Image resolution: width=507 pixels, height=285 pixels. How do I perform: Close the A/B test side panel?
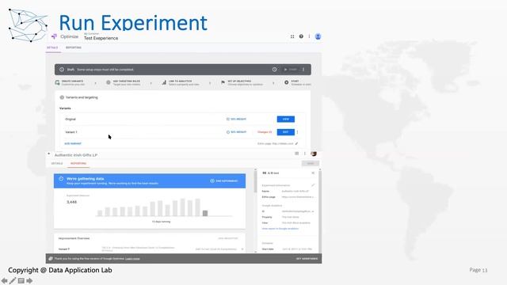tap(313, 173)
